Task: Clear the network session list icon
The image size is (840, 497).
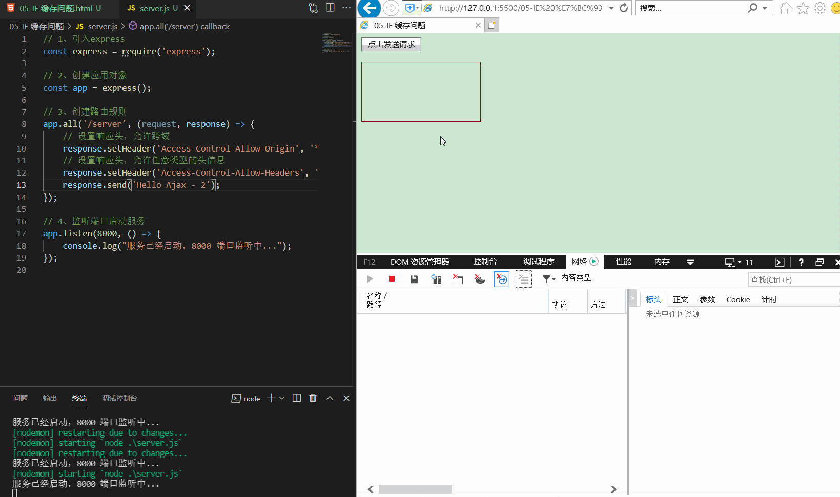Action: (523, 279)
